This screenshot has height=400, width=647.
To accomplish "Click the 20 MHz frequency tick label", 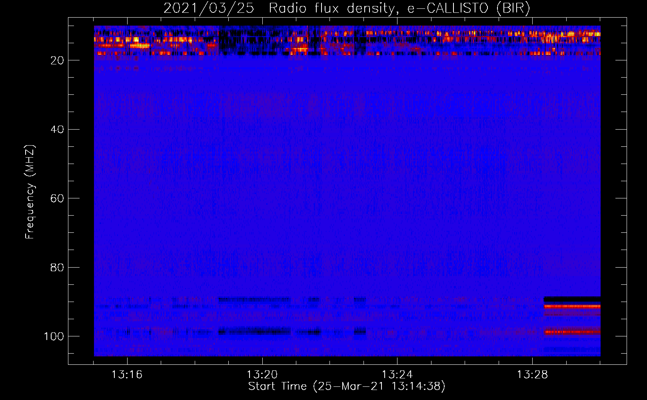I will click(57, 60).
